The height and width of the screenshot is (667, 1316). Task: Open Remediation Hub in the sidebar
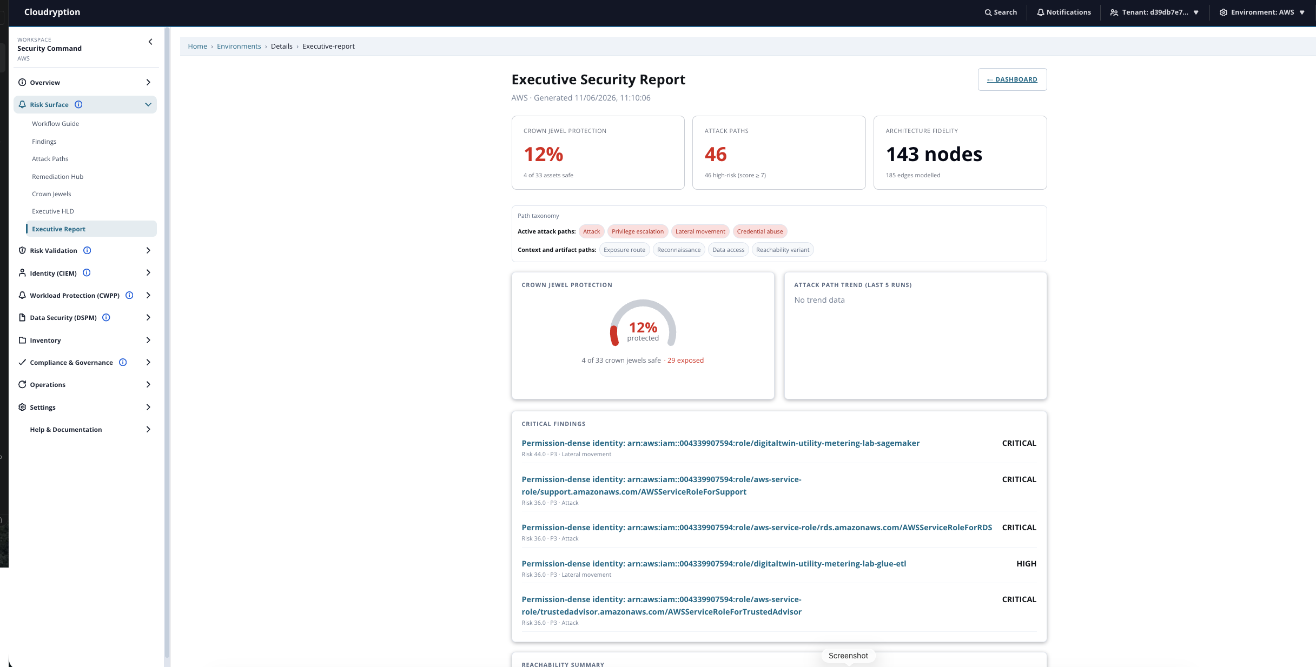[57, 177]
